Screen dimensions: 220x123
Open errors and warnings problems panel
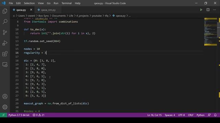point(38,115)
